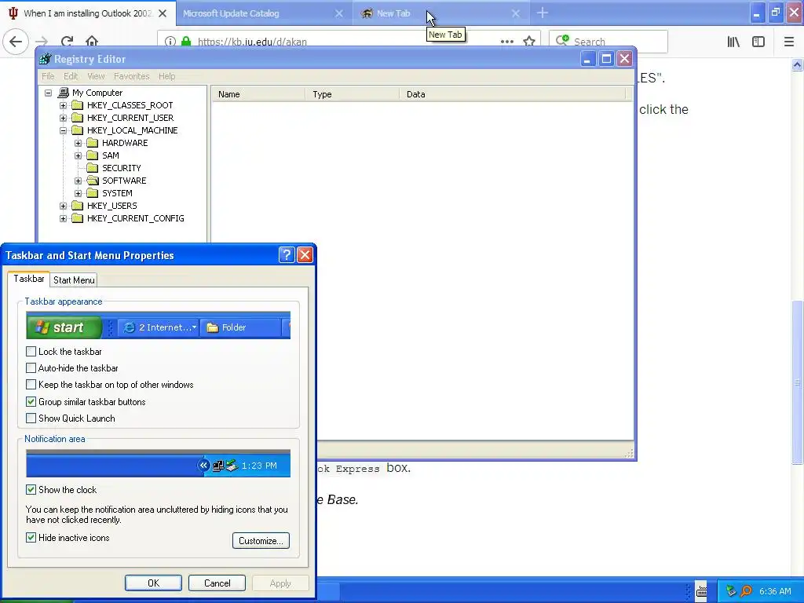Toggle Keep the taskbar on top checkbox
The width and height of the screenshot is (804, 603).
pyautogui.click(x=31, y=384)
